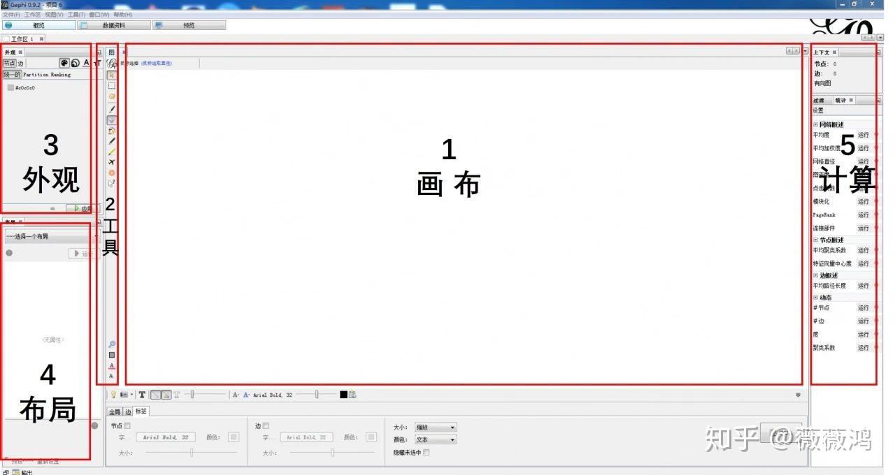Select the arrow pointer selection tool
The width and height of the screenshot is (895, 475).
click(x=112, y=75)
